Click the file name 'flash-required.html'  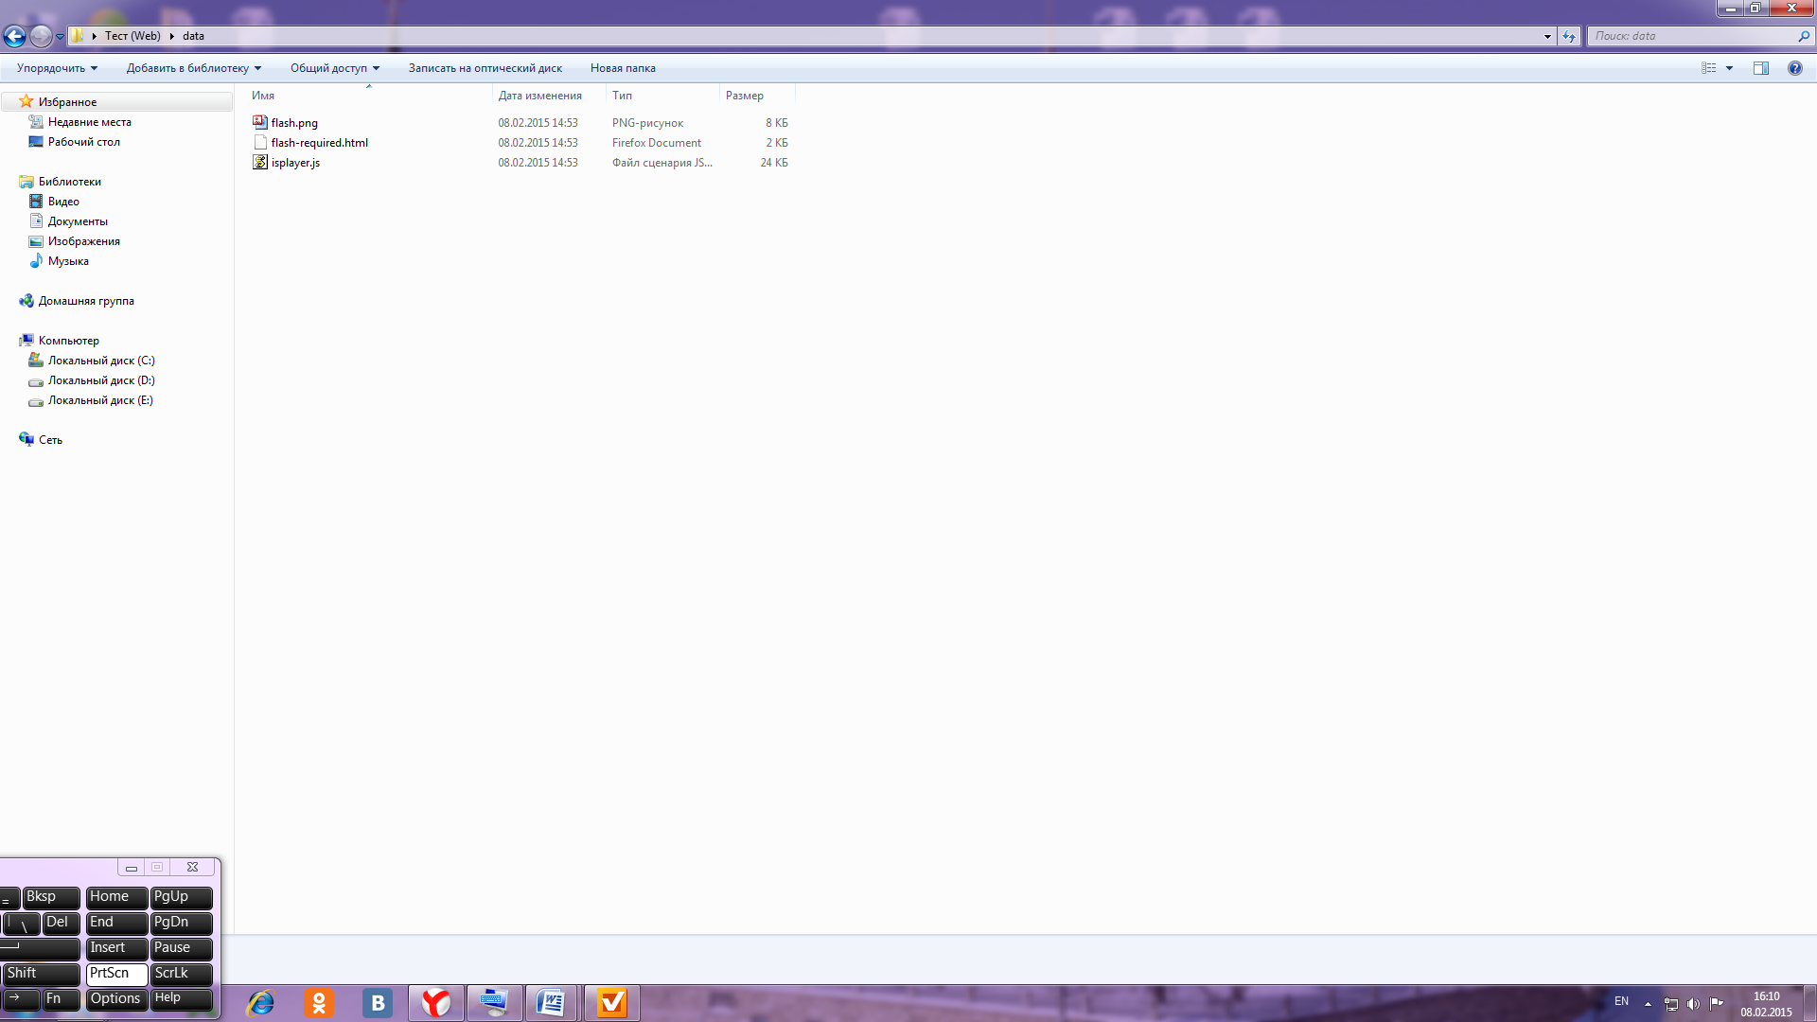[x=320, y=143]
